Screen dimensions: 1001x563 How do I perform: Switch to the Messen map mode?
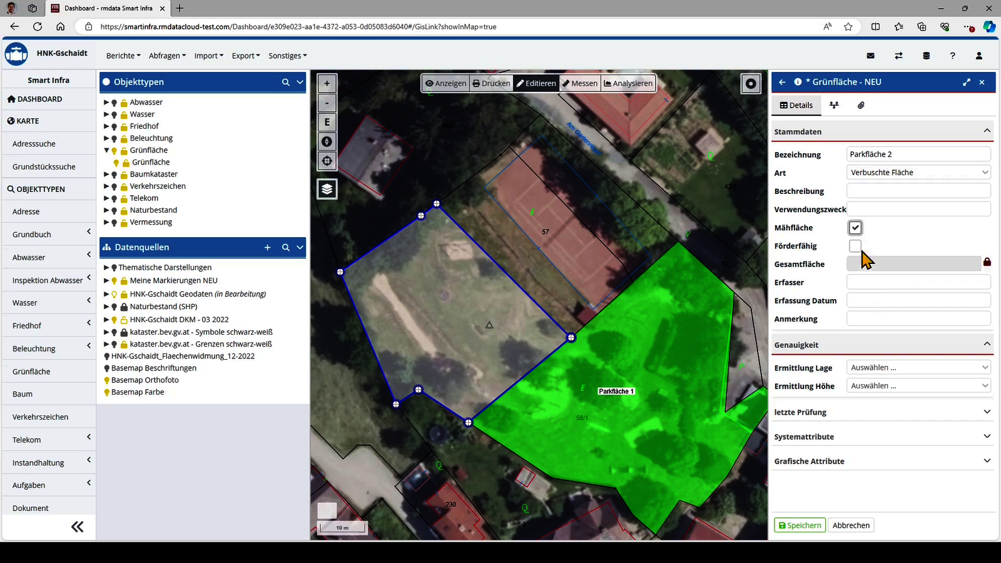[579, 83]
